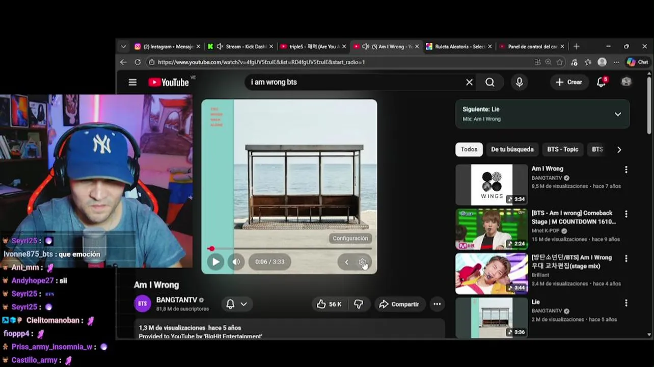Open options for M COUNTDOWN video
This screenshot has height=367, width=654.
pyautogui.click(x=626, y=214)
